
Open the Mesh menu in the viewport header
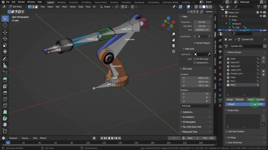64,7
